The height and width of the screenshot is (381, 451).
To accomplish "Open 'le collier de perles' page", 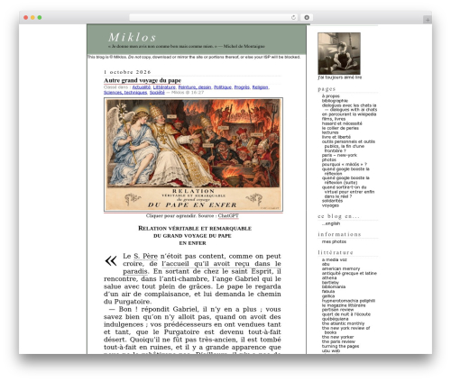I will 340,128.
